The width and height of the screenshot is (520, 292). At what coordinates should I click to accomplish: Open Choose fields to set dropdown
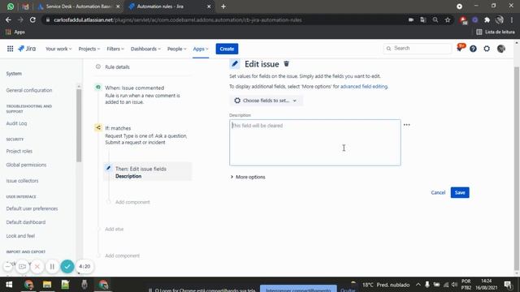pos(266,101)
